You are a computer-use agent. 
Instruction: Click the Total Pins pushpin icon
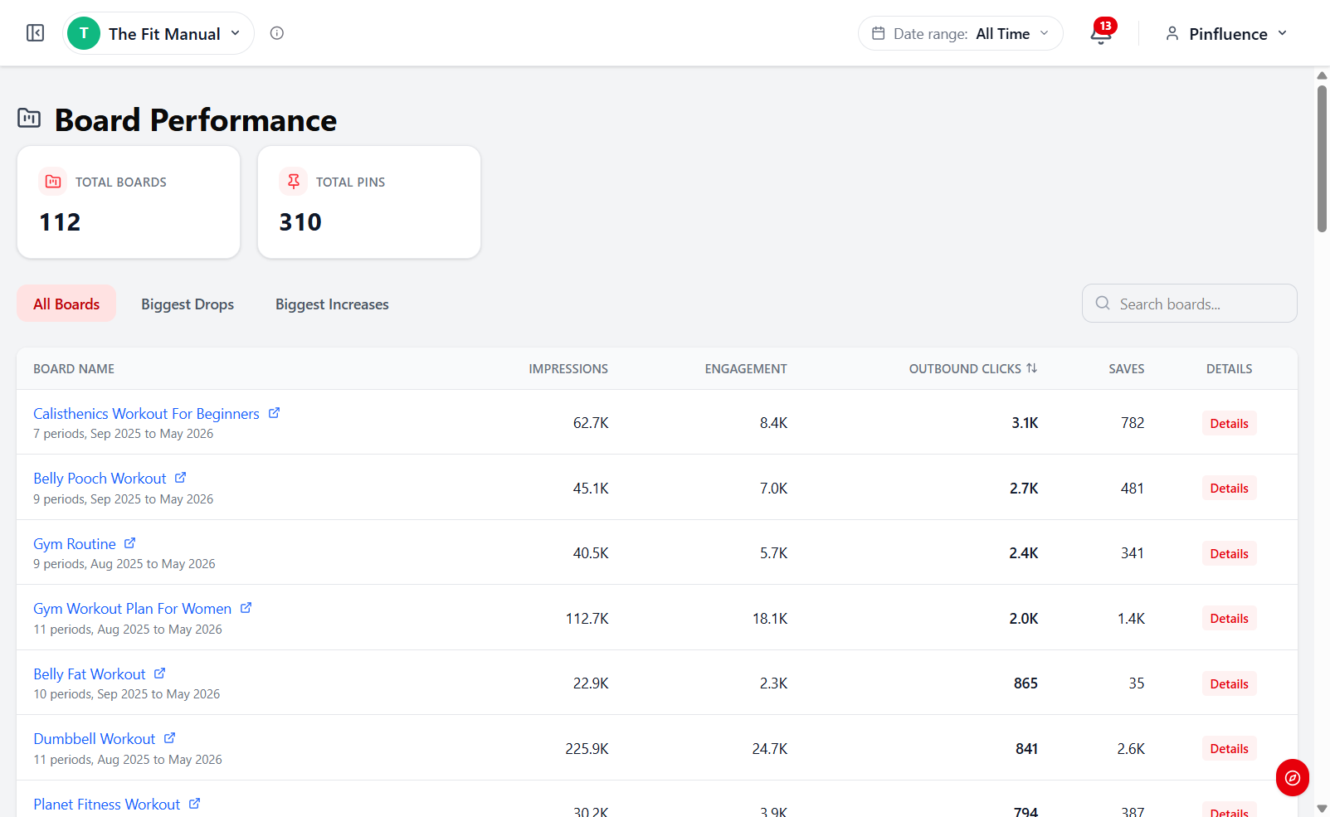[x=294, y=182]
